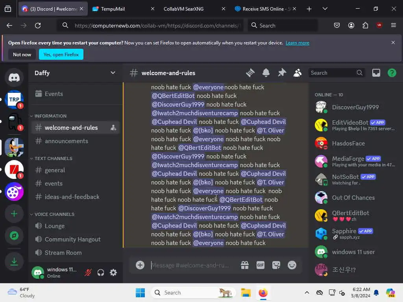This screenshot has width=403, height=302.
Task: Join the Stream Room voice channel
Action: (x=76, y=253)
